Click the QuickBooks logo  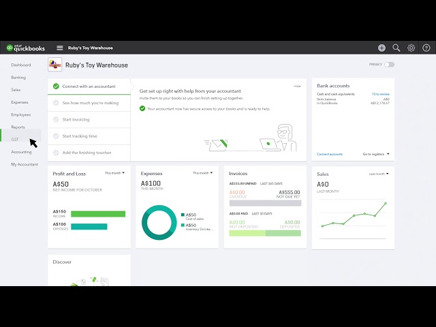tap(26, 48)
